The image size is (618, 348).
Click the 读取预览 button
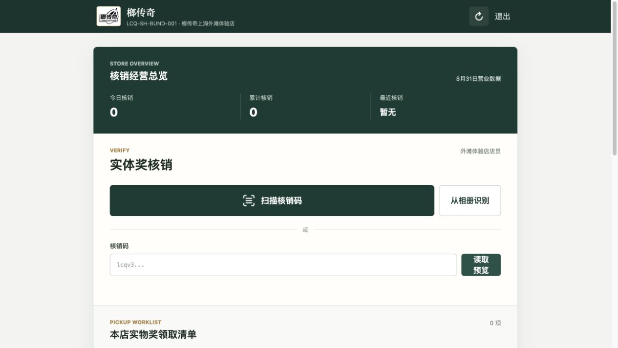[x=481, y=265]
